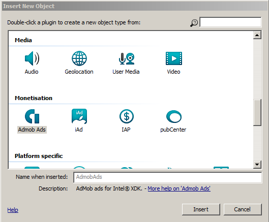Choose the iAd plugin icon
The width and height of the screenshot is (269, 222).
79,116
